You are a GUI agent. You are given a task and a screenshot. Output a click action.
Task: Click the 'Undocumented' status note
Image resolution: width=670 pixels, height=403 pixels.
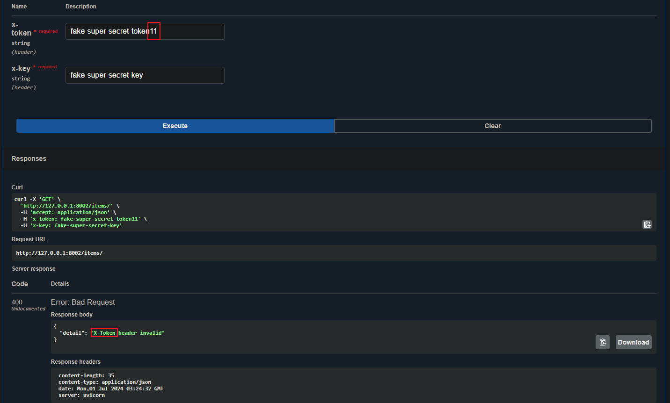click(x=29, y=309)
